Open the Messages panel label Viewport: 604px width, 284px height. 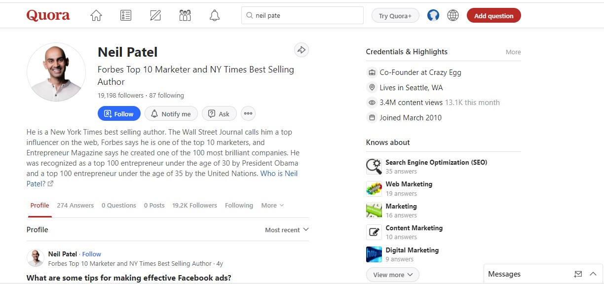(x=504, y=274)
